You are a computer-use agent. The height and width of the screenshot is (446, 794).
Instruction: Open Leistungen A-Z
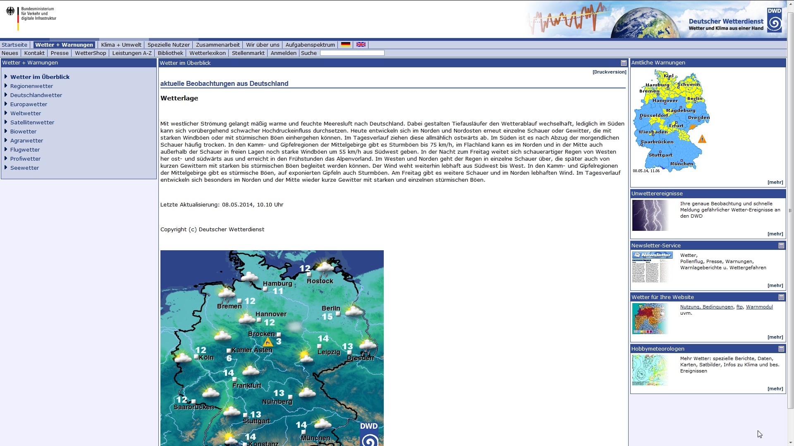(x=132, y=53)
